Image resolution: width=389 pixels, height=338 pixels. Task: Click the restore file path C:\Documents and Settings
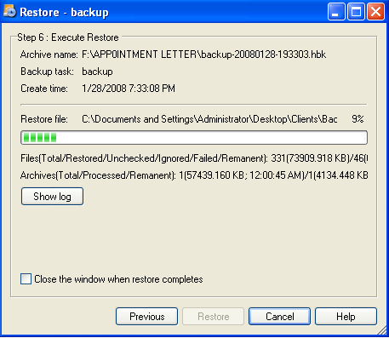point(209,119)
